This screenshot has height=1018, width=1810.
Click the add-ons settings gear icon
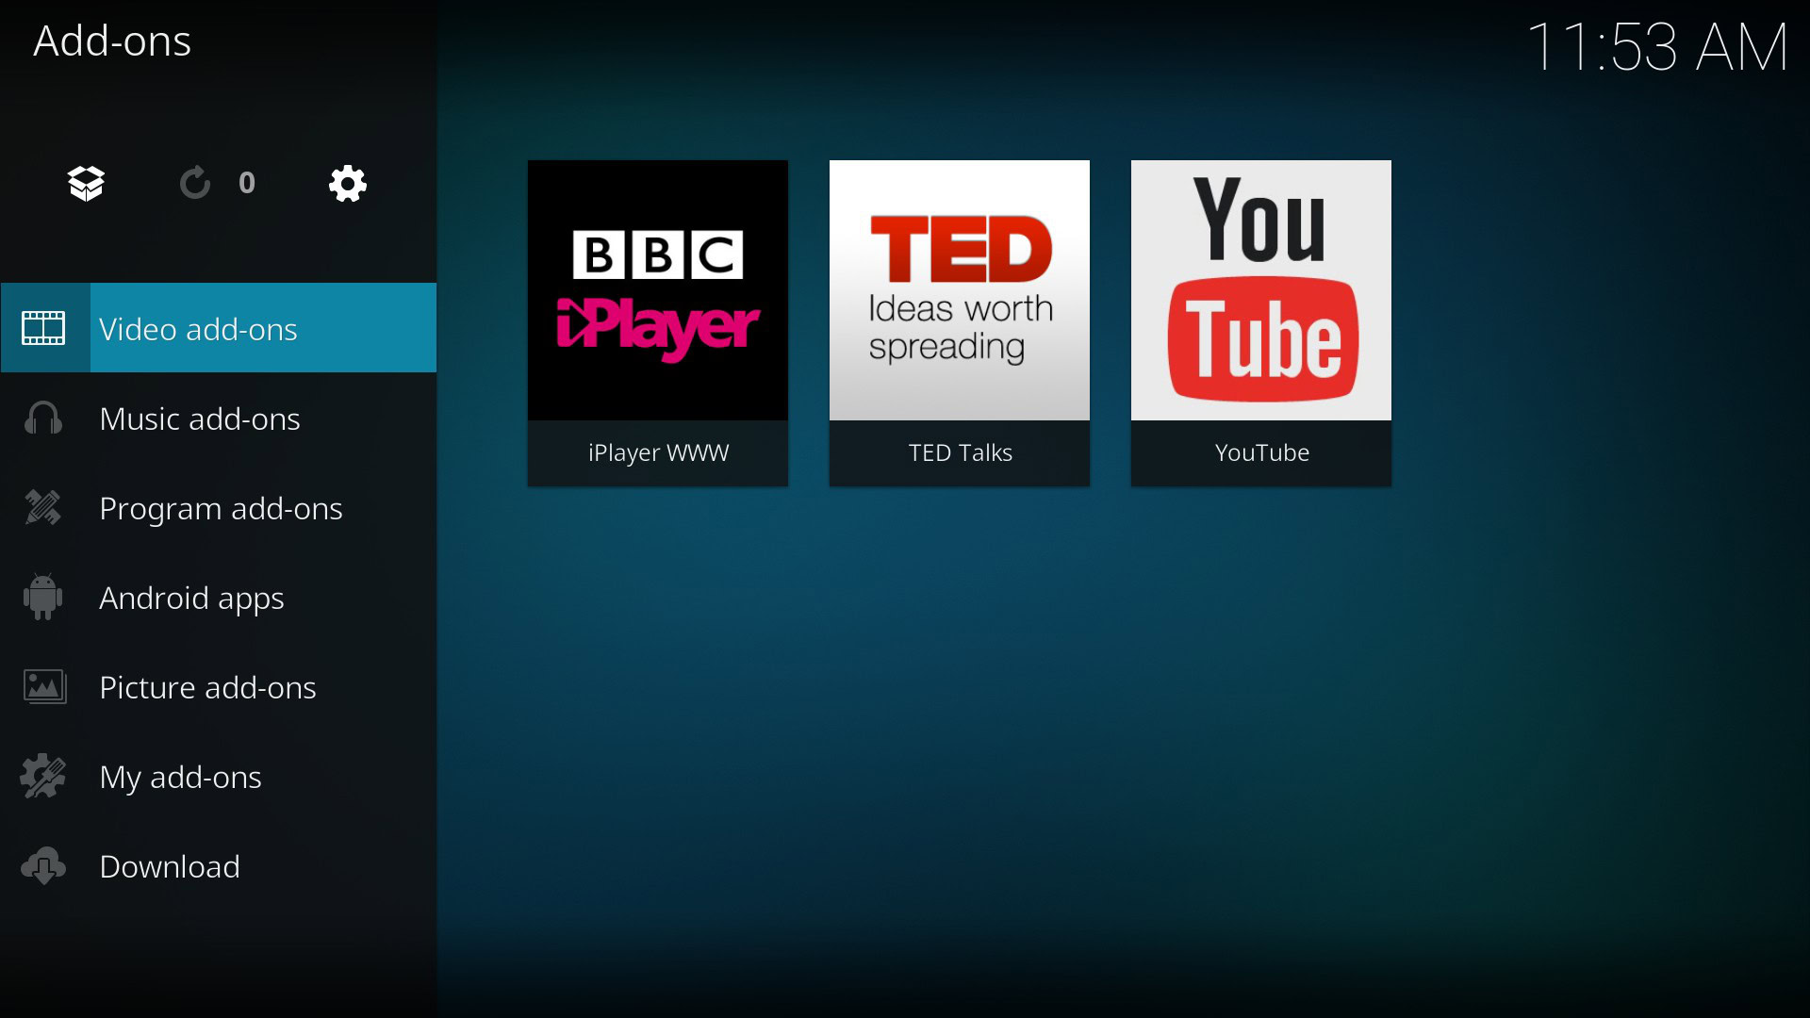pyautogui.click(x=347, y=183)
